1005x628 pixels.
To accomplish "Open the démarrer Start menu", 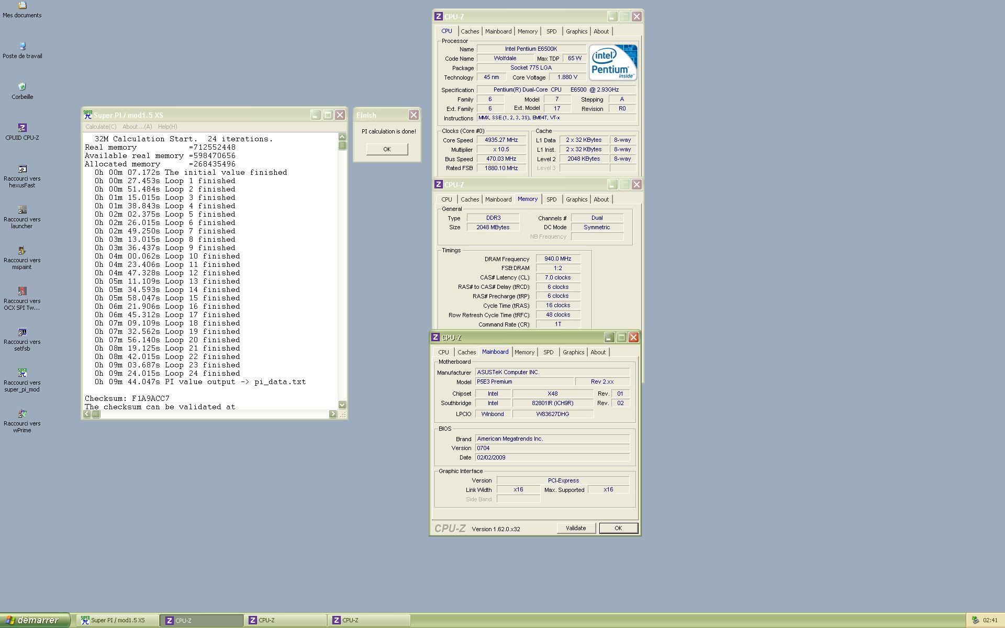I will [x=35, y=620].
